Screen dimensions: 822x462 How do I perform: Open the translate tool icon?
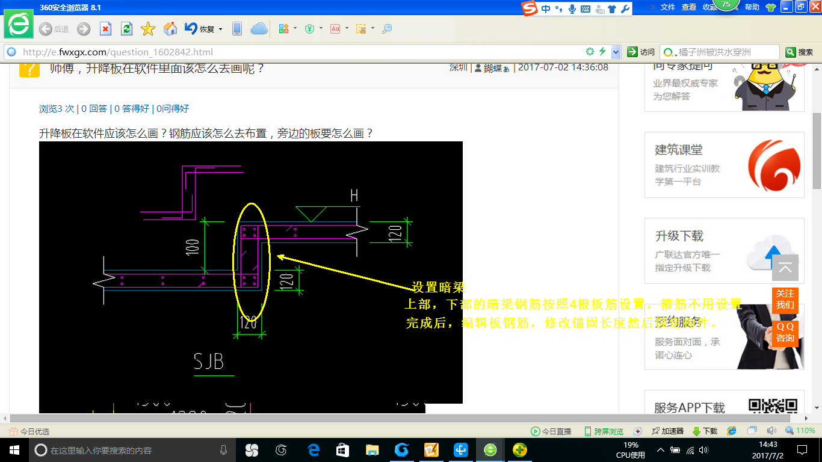335,28
